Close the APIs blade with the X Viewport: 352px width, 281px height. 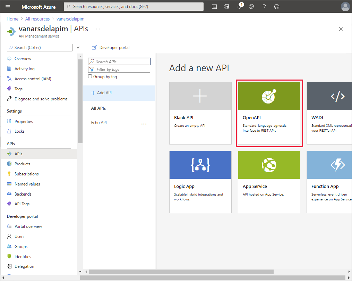pos(341,29)
